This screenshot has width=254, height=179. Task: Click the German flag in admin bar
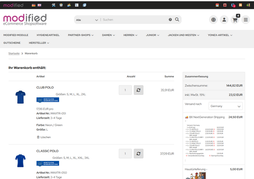34,5
